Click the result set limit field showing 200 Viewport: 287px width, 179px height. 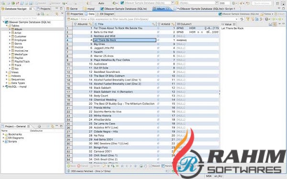[x=224, y=3]
